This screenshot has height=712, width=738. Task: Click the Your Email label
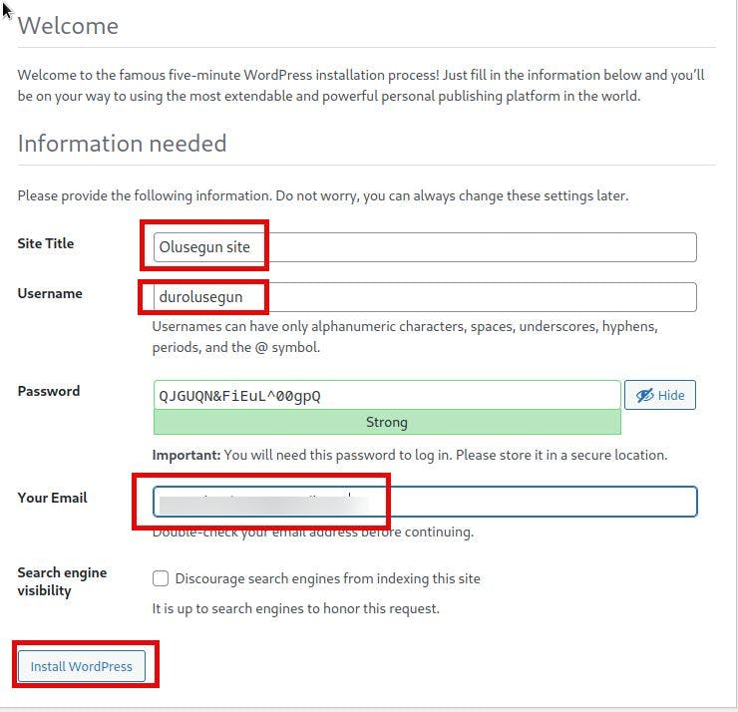click(x=52, y=498)
